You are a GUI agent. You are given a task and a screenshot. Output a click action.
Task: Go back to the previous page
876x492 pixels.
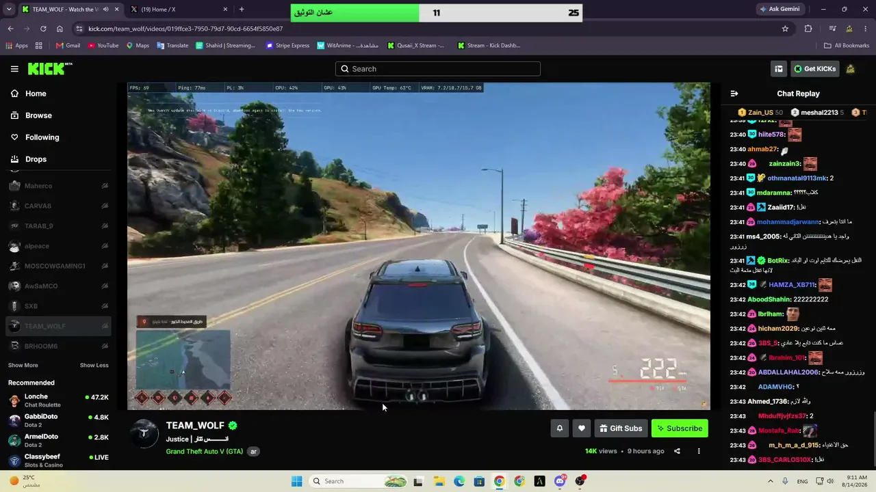[x=10, y=29]
